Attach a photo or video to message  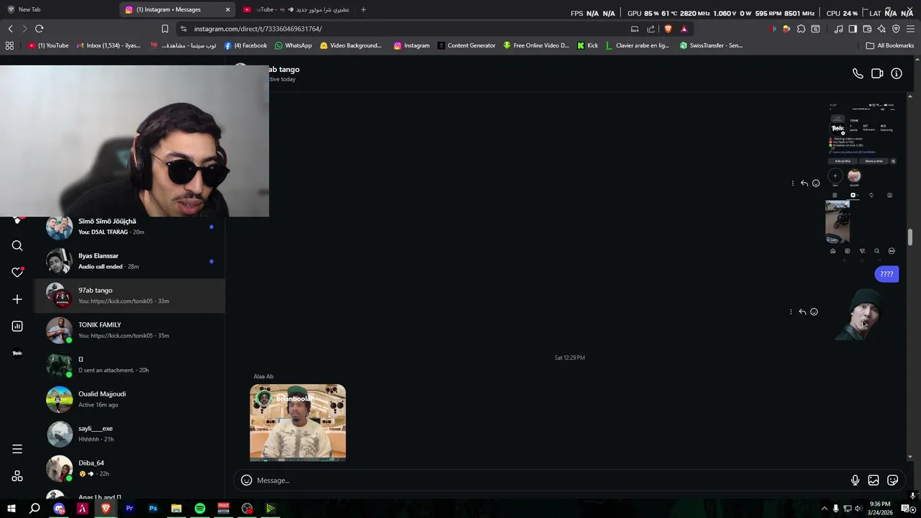(x=874, y=480)
